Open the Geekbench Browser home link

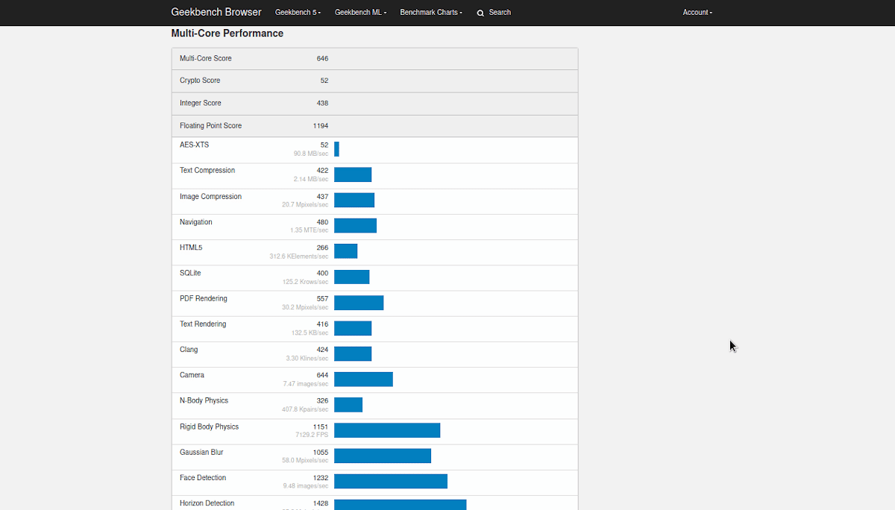point(216,12)
